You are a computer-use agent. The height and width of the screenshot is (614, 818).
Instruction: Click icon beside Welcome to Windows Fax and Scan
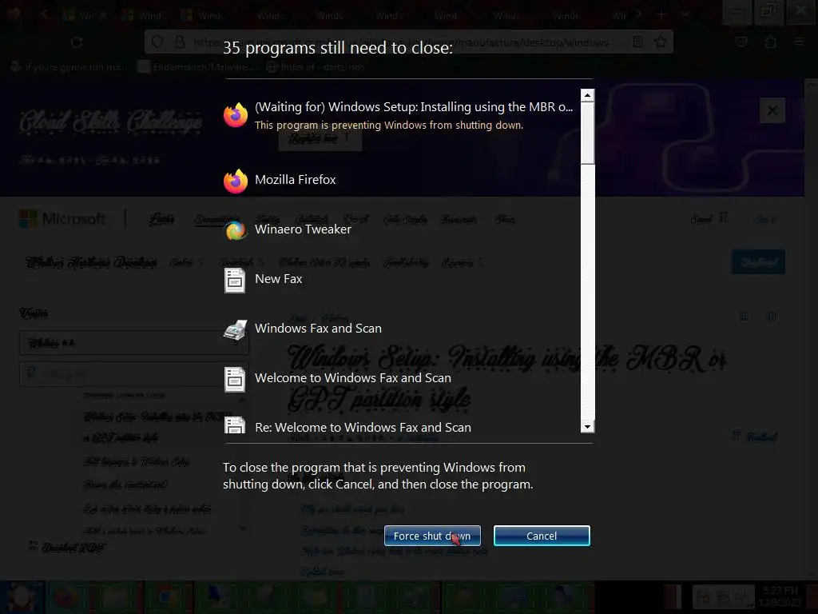235,379
